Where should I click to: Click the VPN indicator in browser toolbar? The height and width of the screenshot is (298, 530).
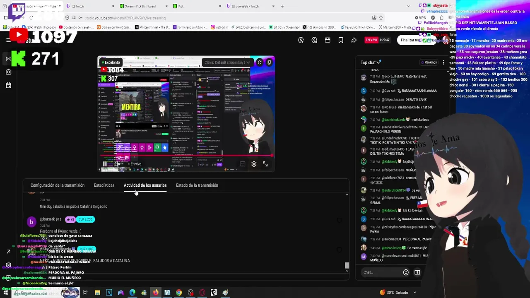coord(421,18)
